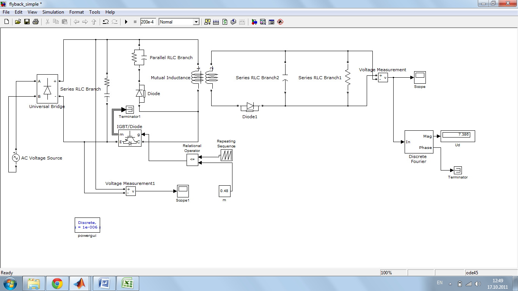Click the Open file folder icon
The height and width of the screenshot is (291, 518).
click(18, 22)
